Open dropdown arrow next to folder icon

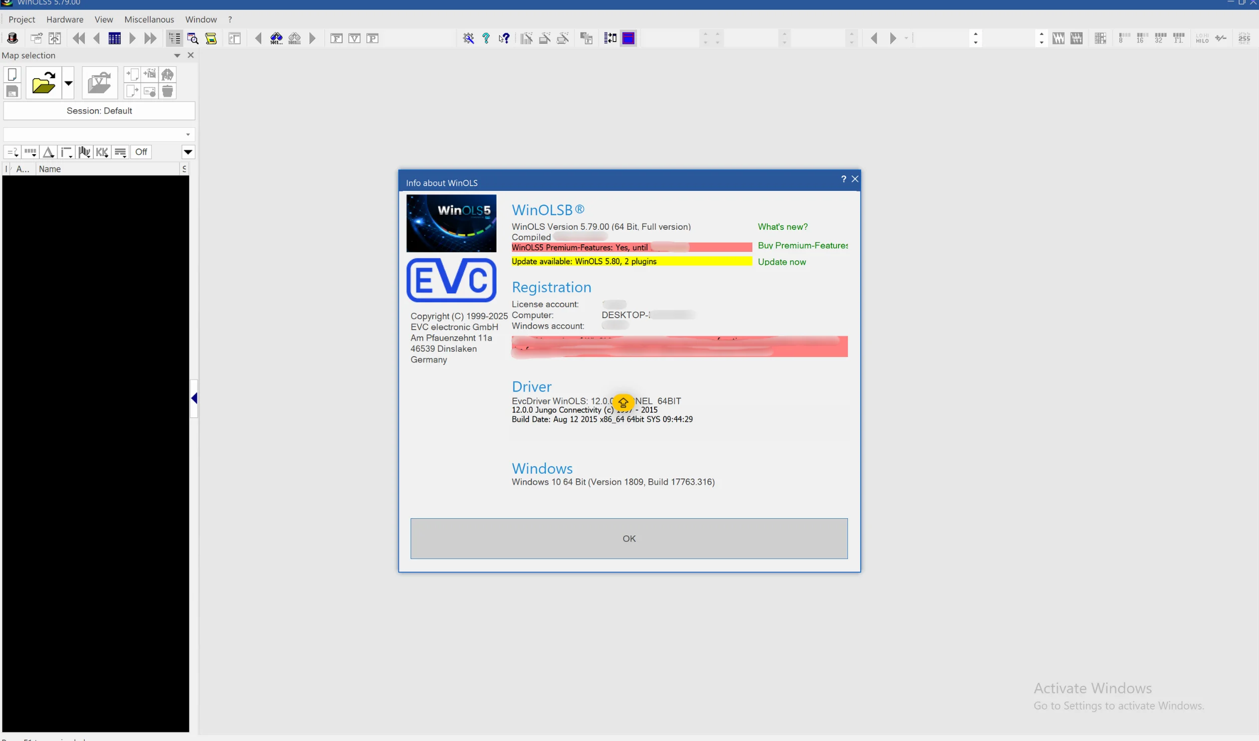tap(68, 83)
